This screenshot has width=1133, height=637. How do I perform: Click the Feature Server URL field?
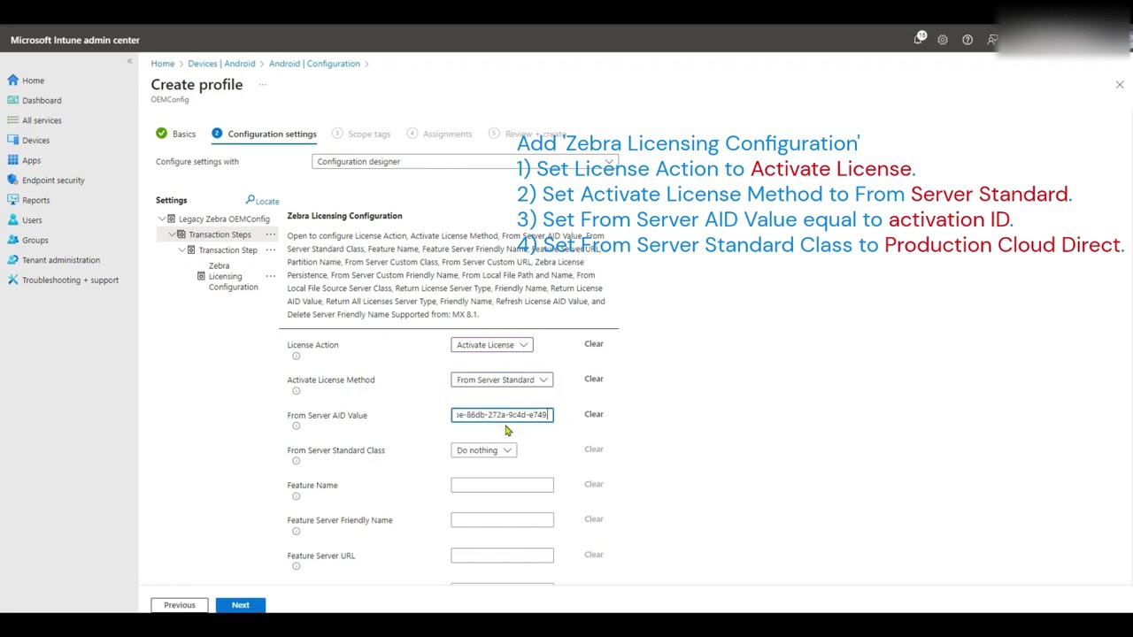pyautogui.click(x=502, y=556)
